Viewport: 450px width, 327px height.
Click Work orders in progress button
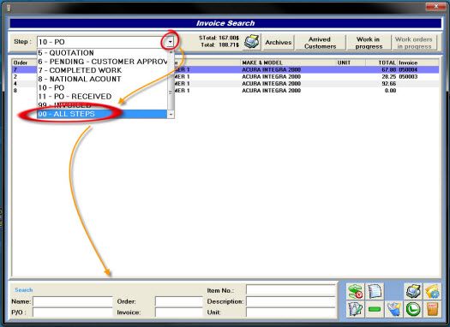pyautogui.click(x=414, y=43)
